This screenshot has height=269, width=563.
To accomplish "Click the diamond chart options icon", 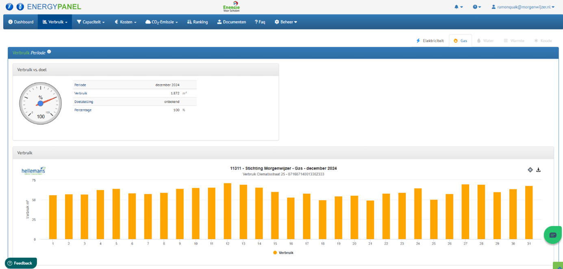I will click(530, 170).
